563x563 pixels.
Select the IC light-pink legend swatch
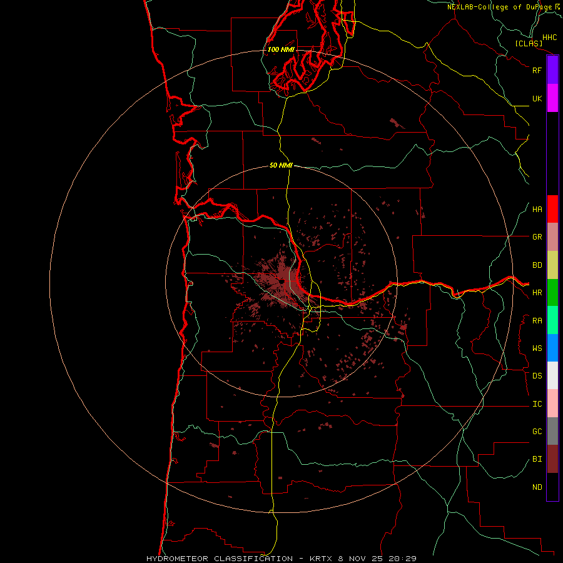552,403
